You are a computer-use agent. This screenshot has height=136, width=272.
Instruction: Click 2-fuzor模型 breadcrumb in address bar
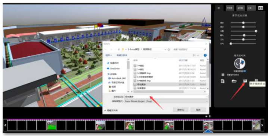(134, 49)
